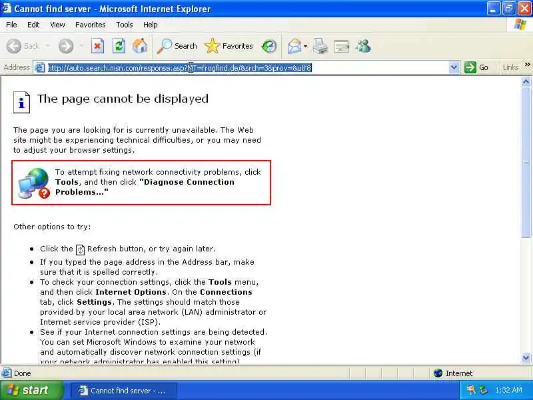Stop page loading with red X icon
Screen dimensions: 533x400
[97, 46]
